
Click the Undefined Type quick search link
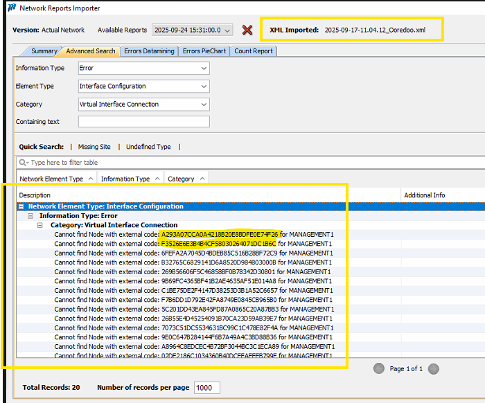[x=148, y=147]
